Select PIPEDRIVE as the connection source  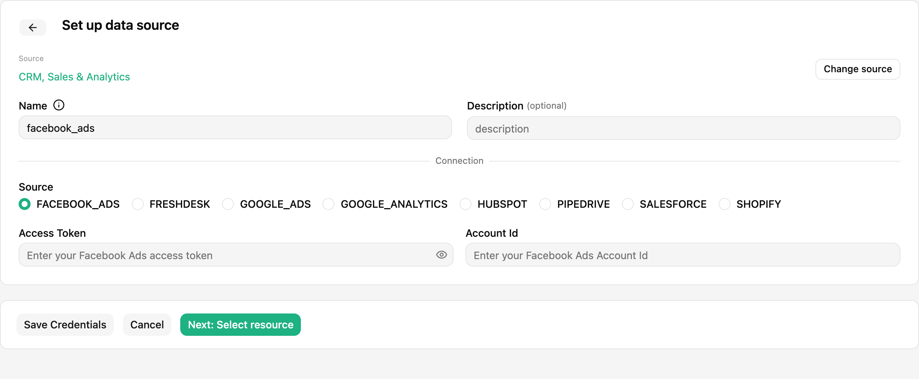click(x=545, y=204)
